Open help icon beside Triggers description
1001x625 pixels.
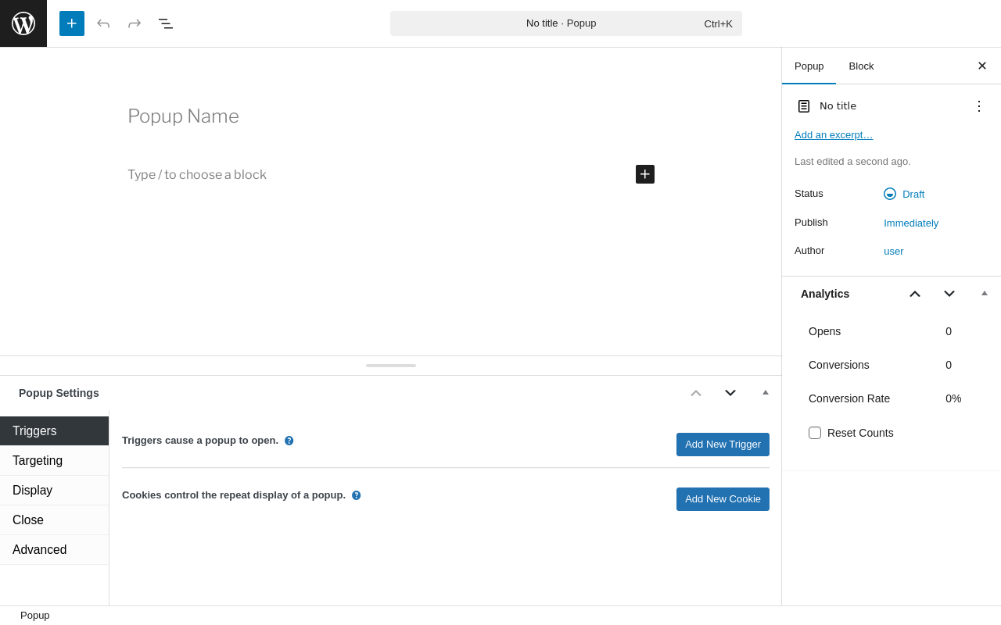point(289,441)
